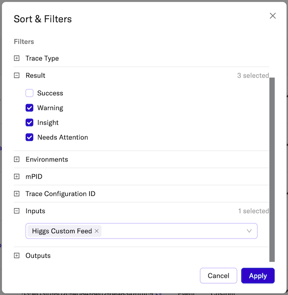
Task: Expand the Trace Type plus icon
Action: click(x=17, y=58)
